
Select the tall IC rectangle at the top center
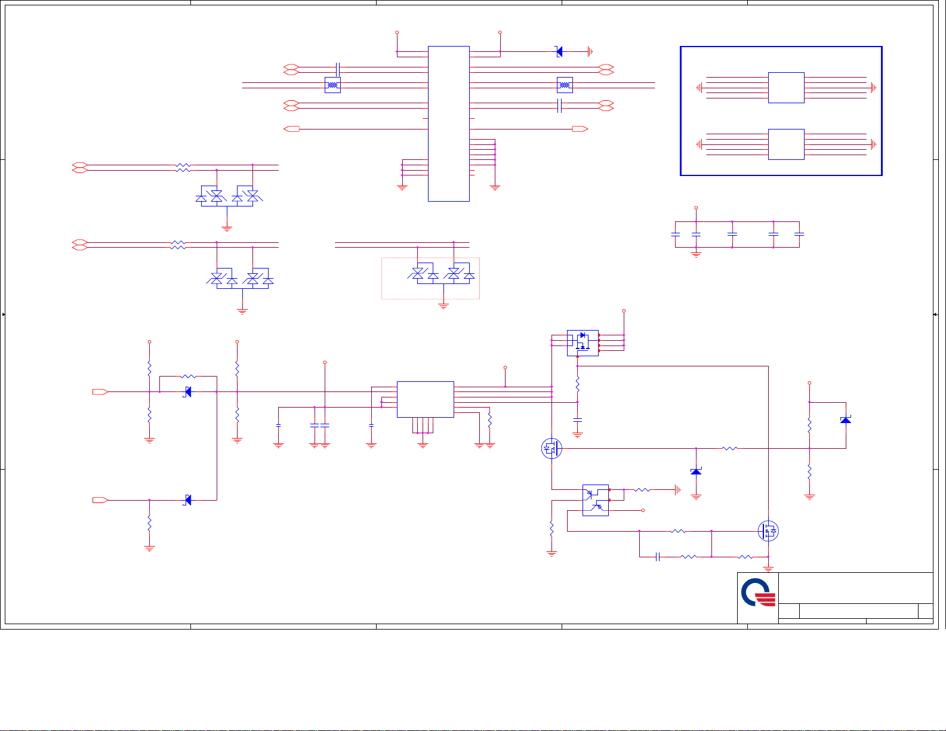449,124
